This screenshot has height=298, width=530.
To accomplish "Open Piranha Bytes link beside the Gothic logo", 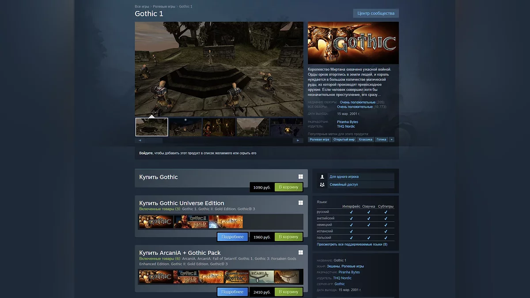I will (x=348, y=122).
